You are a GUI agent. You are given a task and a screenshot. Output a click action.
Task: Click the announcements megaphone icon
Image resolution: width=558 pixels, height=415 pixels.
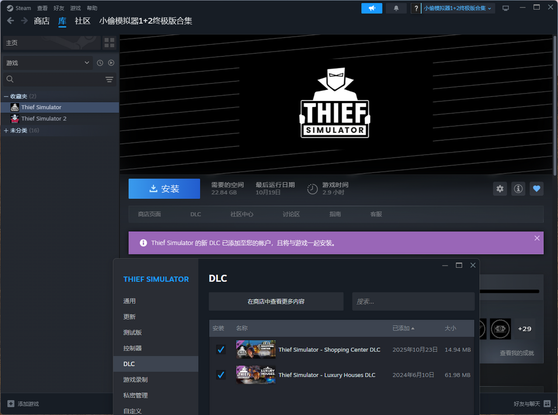tap(371, 8)
